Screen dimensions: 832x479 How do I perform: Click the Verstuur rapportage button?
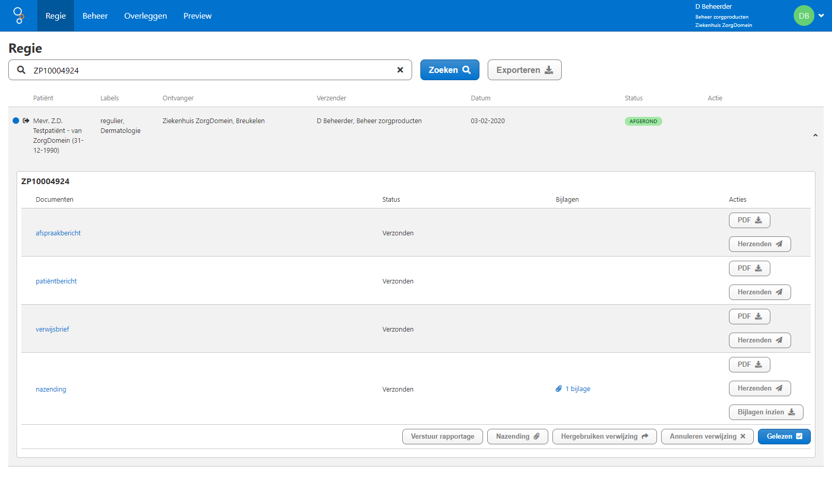coord(442,437)
